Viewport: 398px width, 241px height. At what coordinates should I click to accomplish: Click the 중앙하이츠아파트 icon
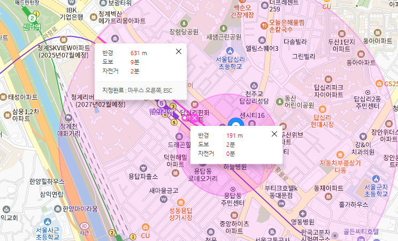click(234, 216)
